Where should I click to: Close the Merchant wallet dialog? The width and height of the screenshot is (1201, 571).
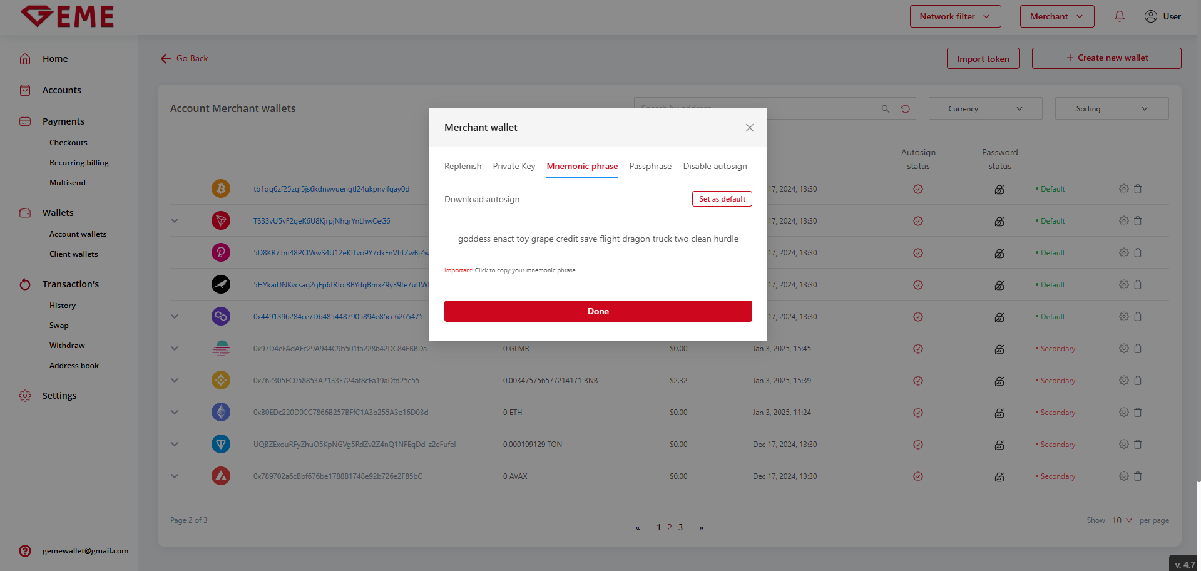coord(749,128)
